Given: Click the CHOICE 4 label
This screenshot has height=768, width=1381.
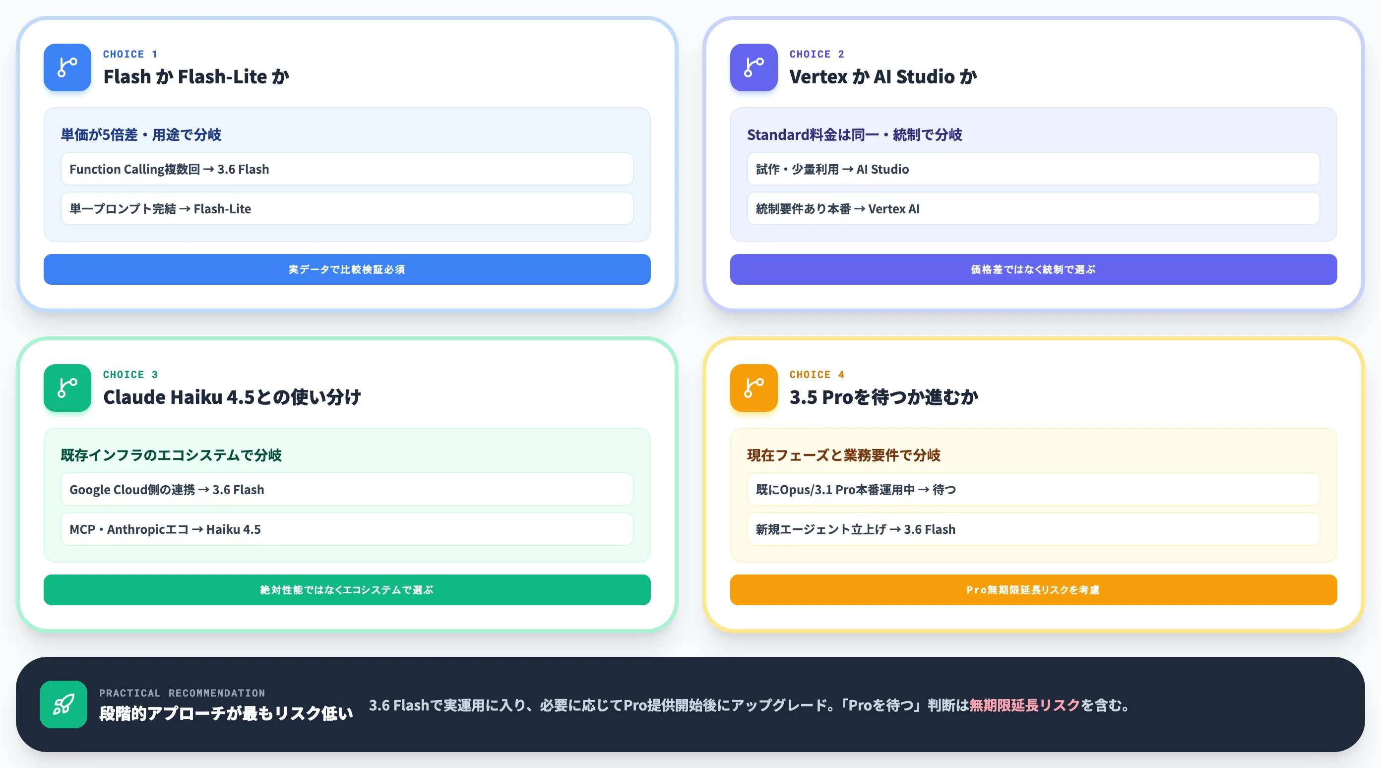Looking at the screenshot, I should [x=817, y=375].
